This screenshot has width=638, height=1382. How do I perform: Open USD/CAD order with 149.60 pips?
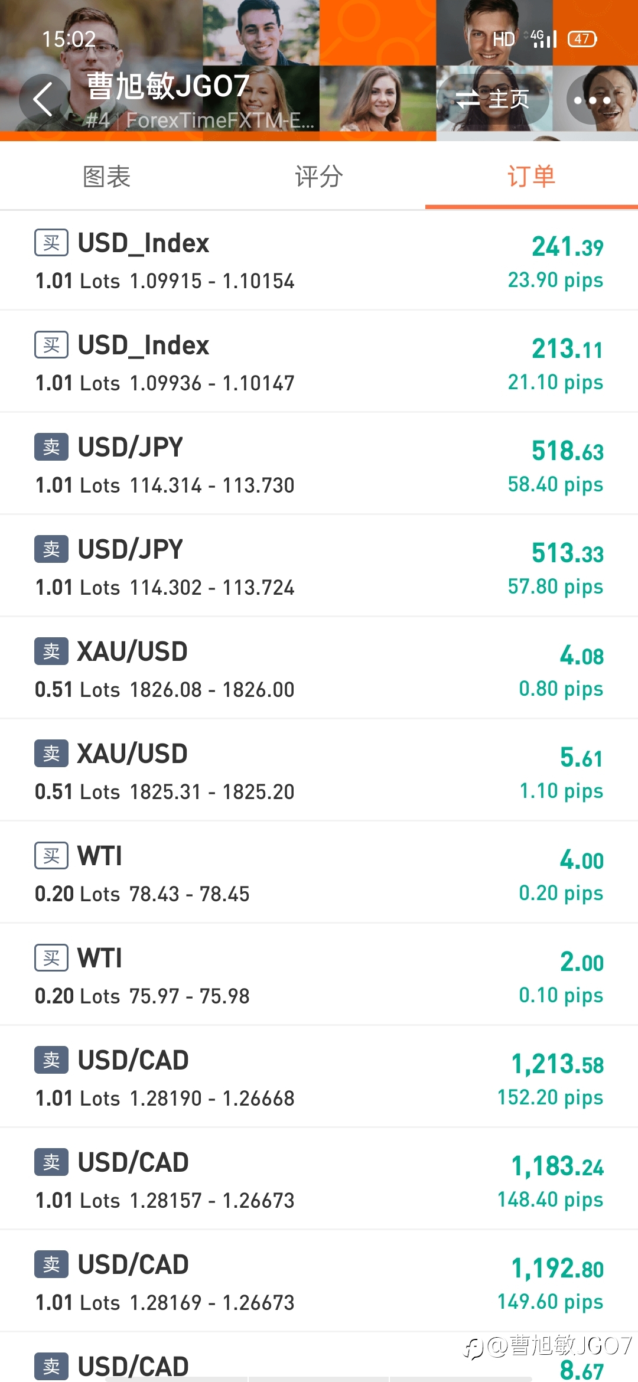pos(319,1281)
